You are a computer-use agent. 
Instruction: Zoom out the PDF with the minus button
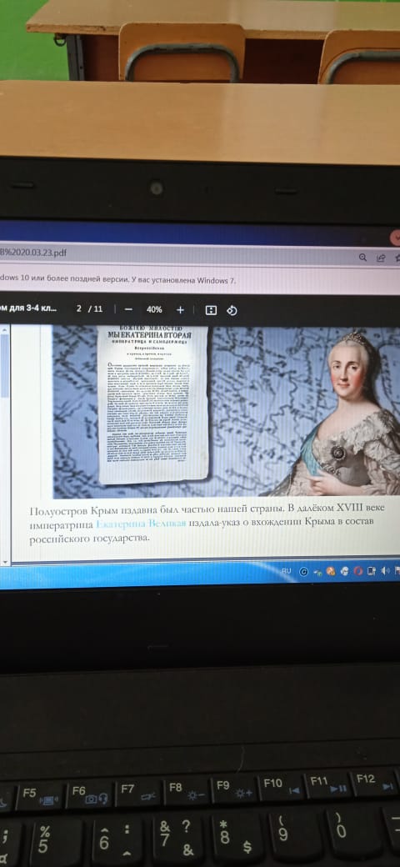pyautogui.click(x=128, y=309)
